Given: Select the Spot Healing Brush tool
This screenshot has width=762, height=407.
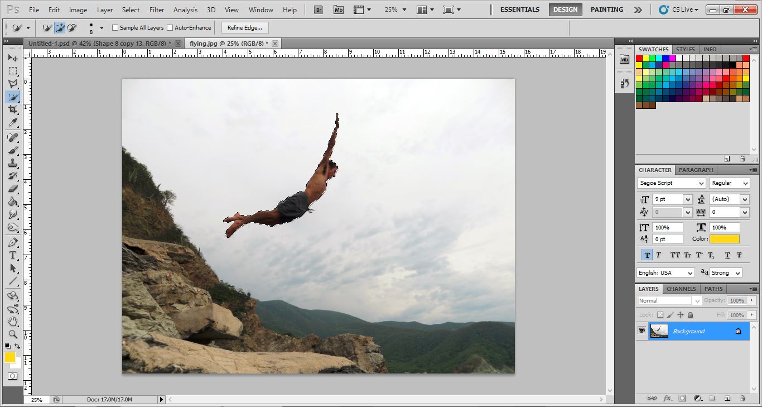Looking at the screenshot, I should point(12,137).
